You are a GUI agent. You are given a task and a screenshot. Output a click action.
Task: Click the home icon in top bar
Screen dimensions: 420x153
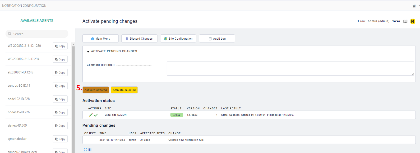pos(414,6)
